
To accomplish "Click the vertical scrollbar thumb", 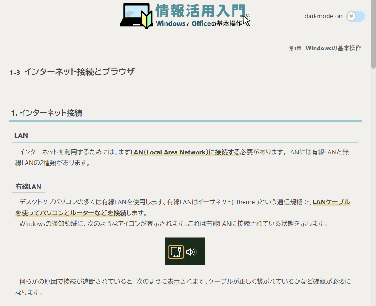I will tap(373, 34).
